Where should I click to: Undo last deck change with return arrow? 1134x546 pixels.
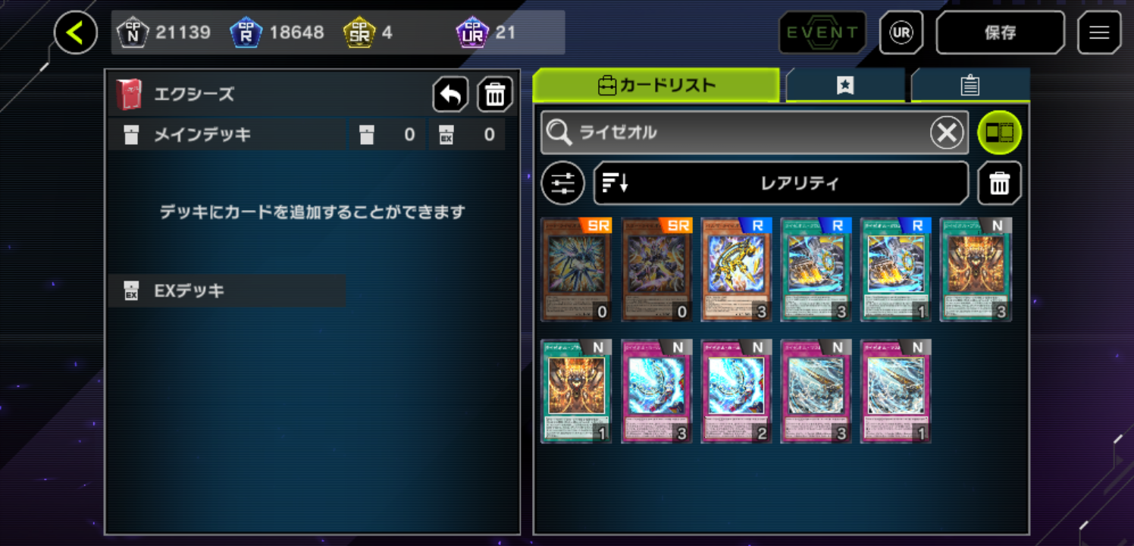tap(450, 95)
